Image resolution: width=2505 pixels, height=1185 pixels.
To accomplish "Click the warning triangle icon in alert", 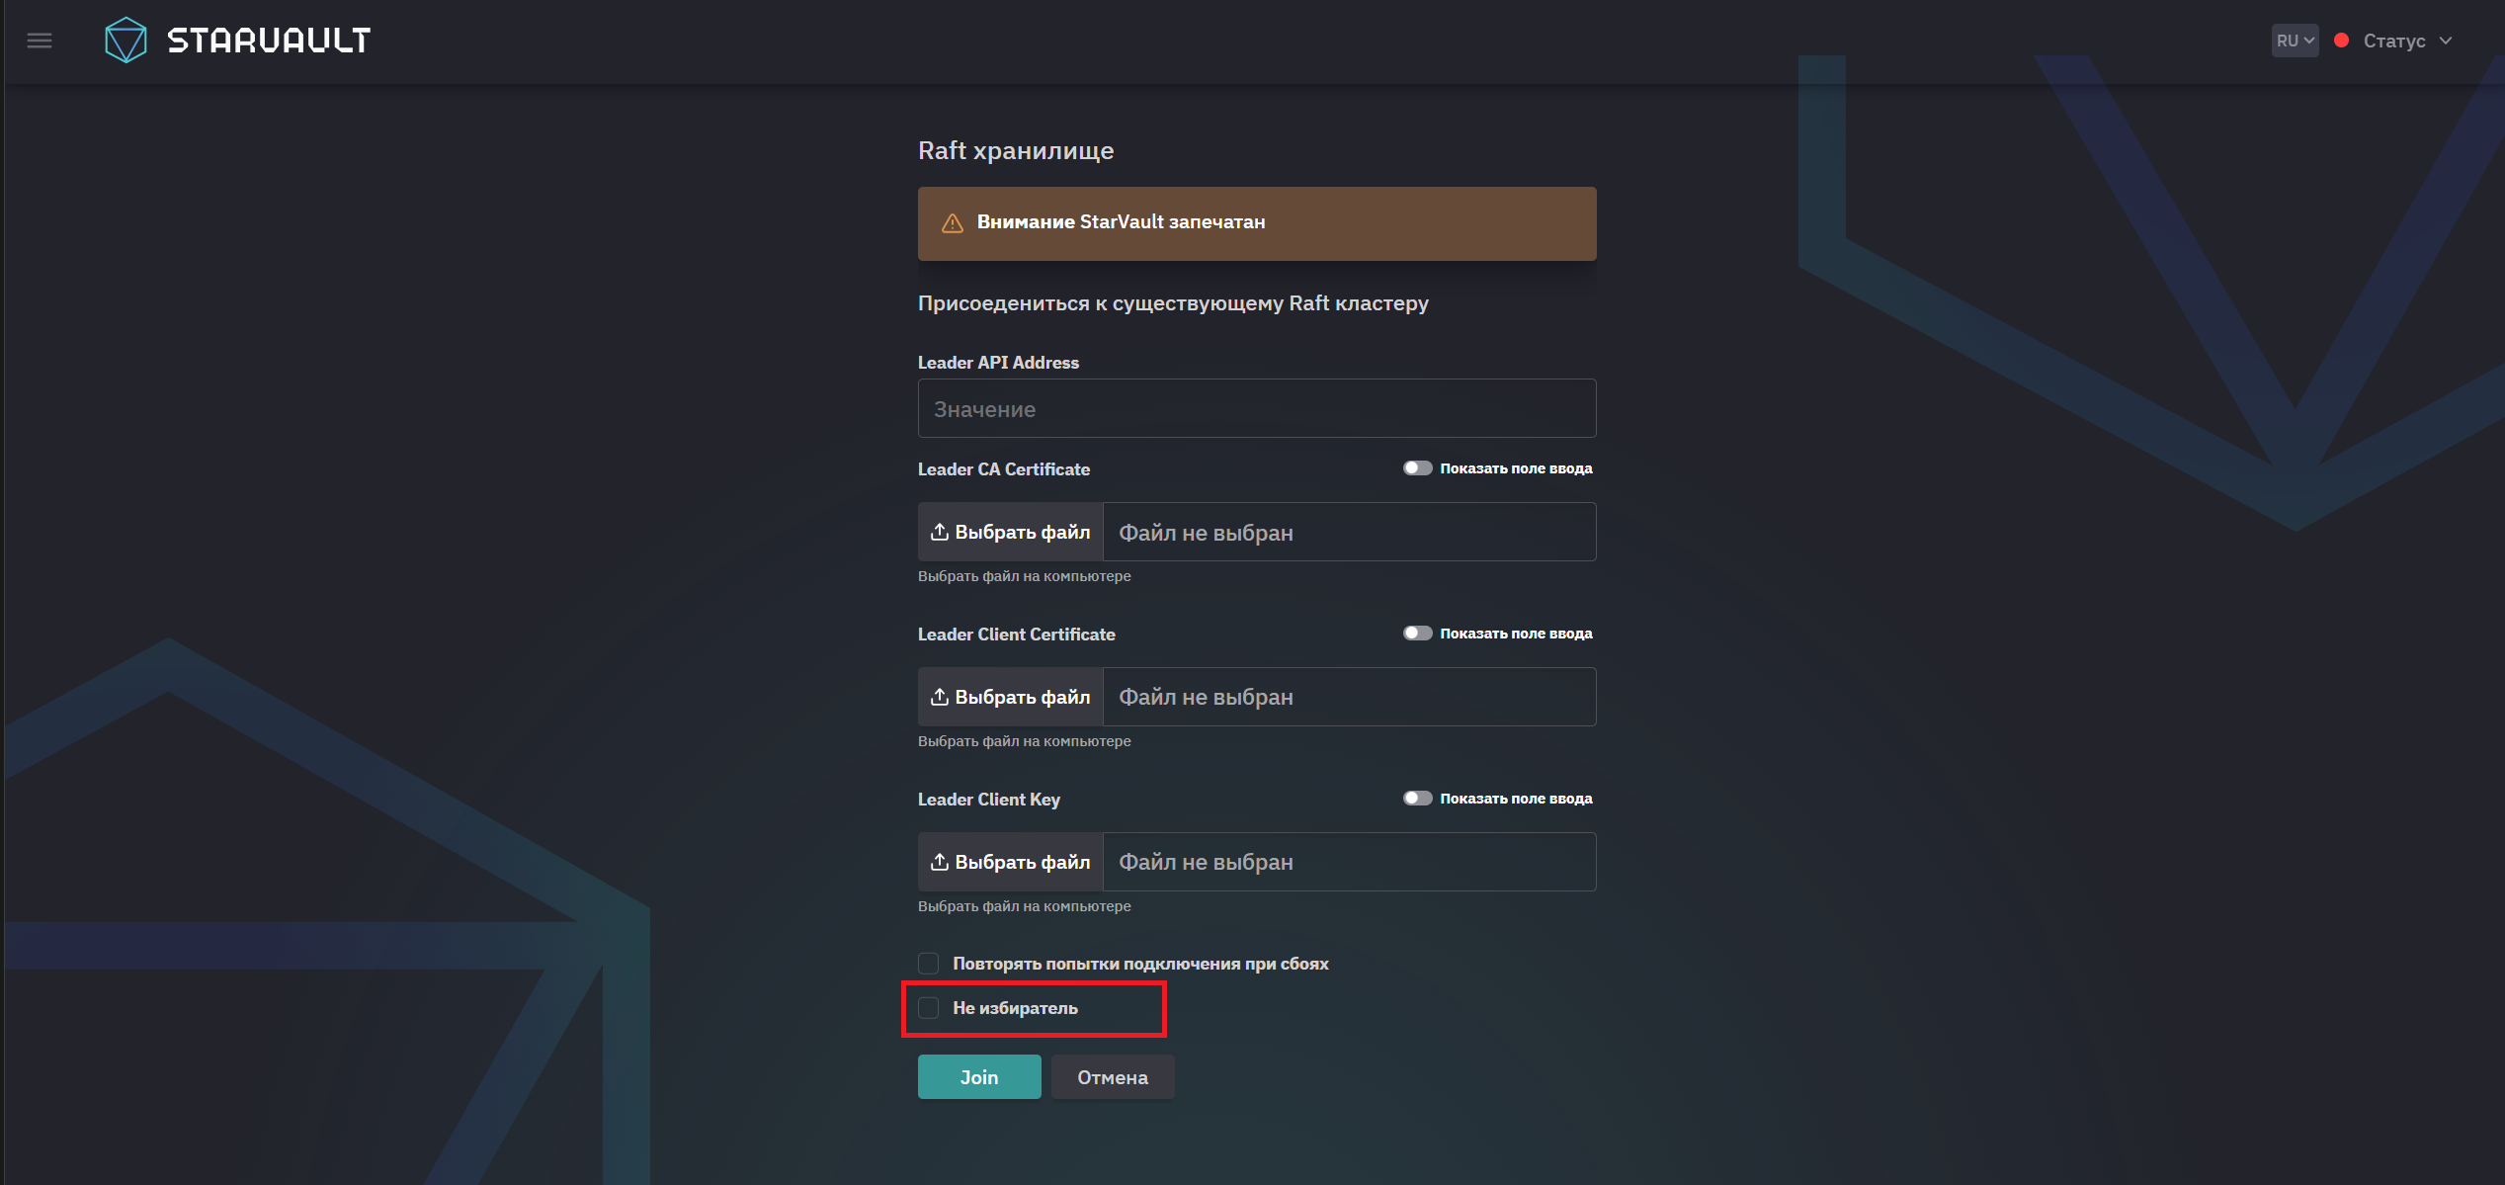I will [x=952, y=223].
